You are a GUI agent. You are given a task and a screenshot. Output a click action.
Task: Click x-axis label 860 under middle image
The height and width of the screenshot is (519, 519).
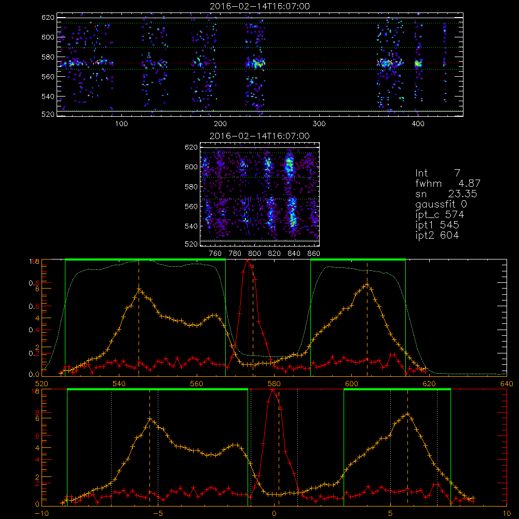point(314,254)
